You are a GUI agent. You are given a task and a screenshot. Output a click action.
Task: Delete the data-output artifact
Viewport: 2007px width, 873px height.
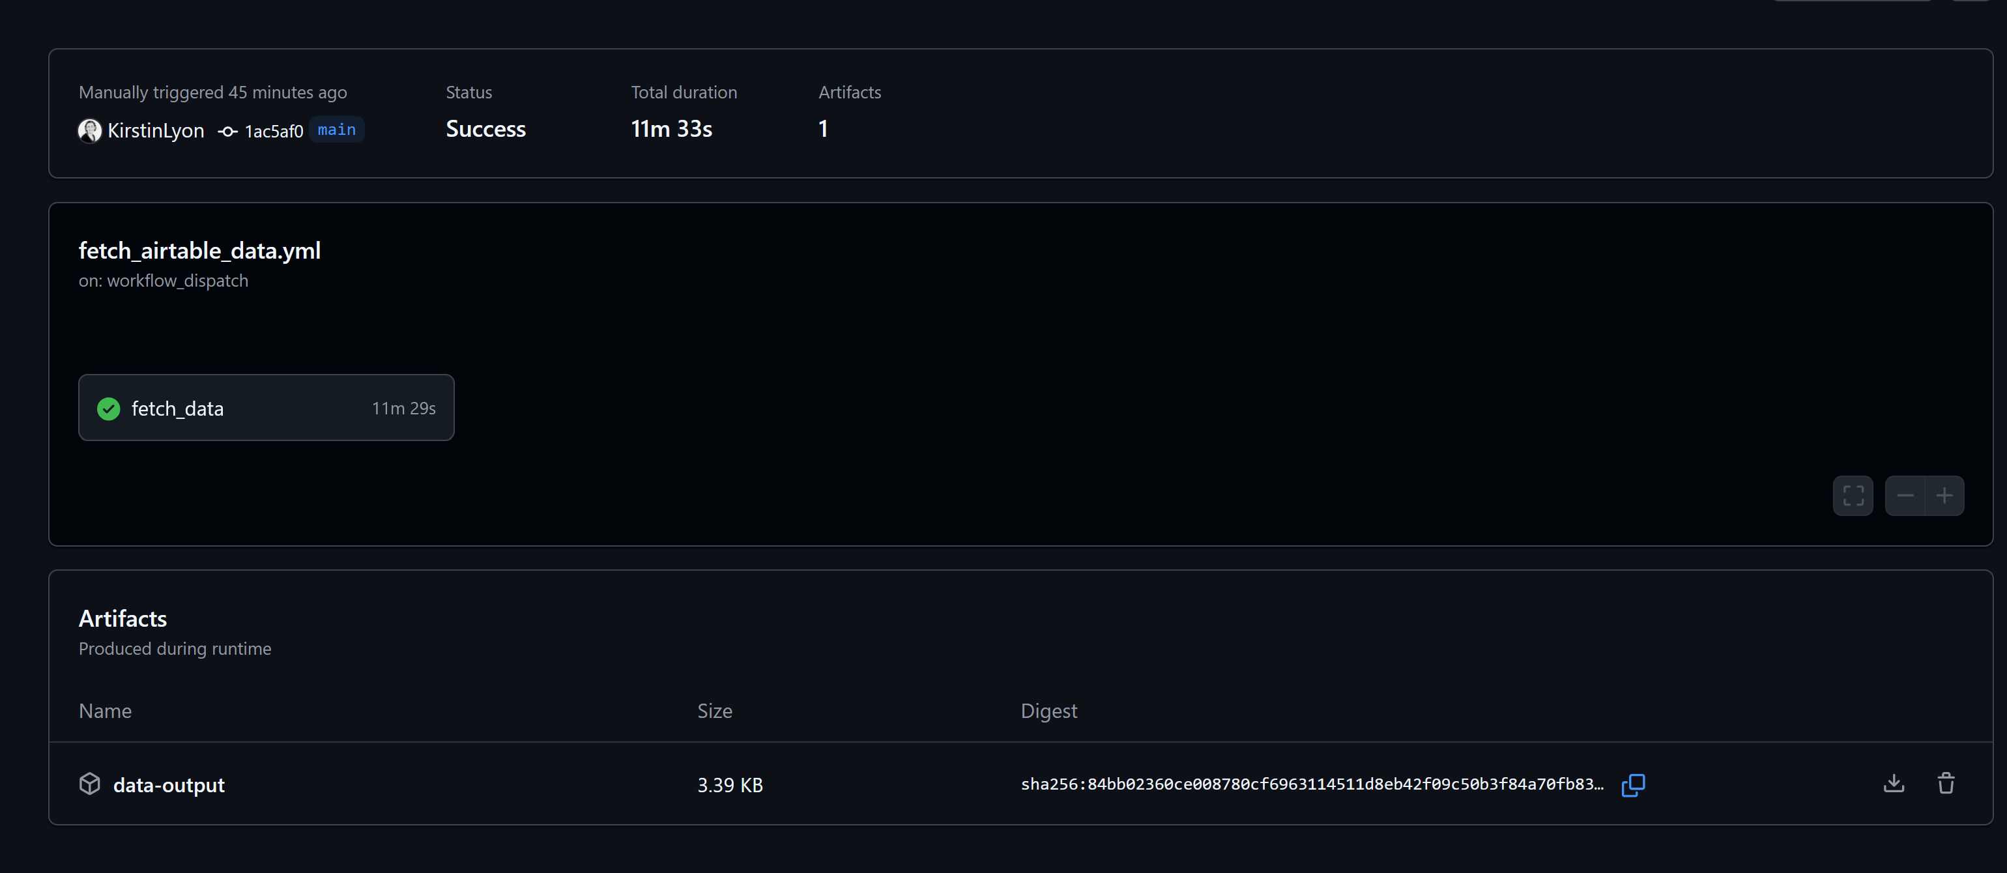coord(1946,784)
